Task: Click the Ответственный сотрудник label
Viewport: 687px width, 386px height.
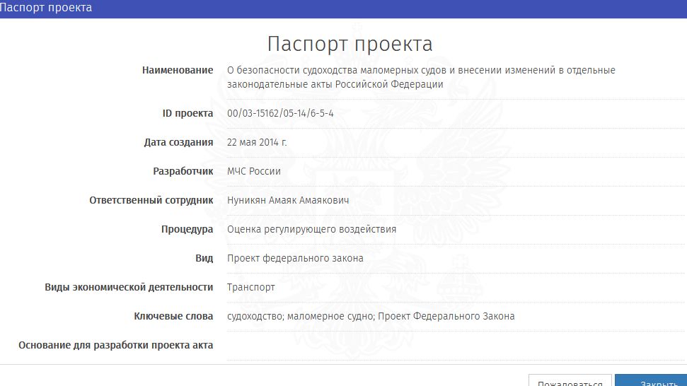Action: [151, 200]
